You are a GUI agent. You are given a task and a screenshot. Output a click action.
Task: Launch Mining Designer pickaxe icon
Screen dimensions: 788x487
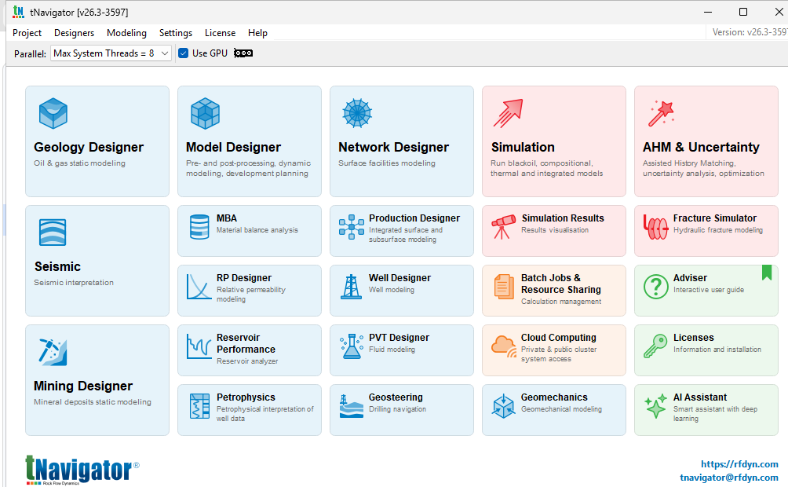53,352
